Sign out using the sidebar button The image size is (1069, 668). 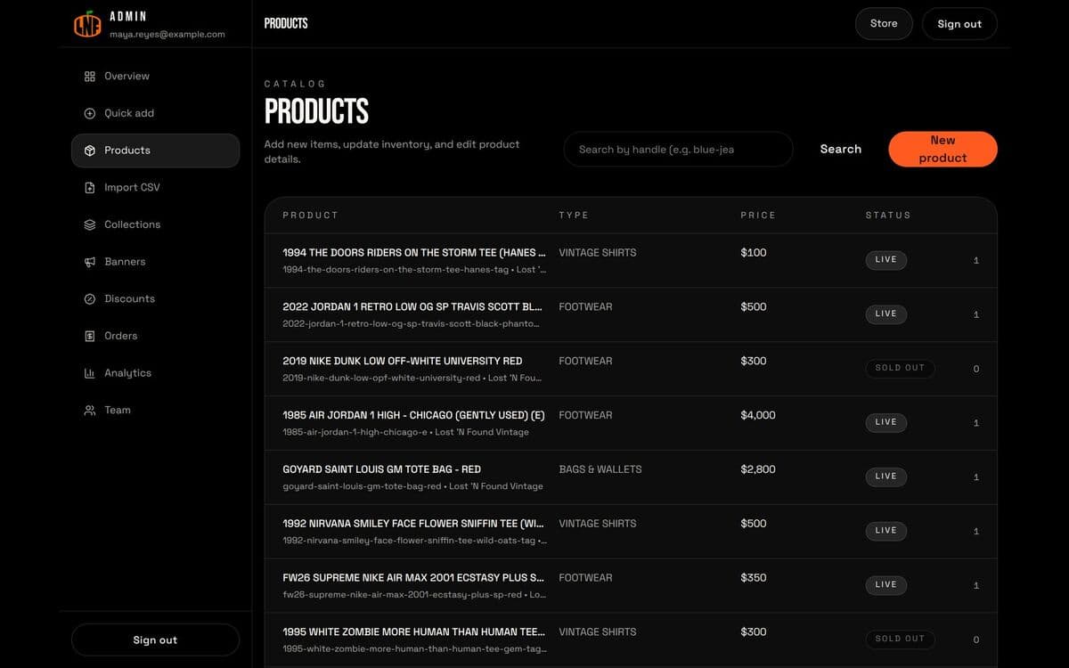pyautogui.click(x=155, y=640)
